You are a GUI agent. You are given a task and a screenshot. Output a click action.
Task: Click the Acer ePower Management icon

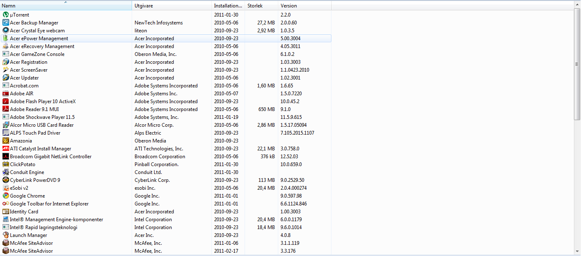pyautogui.click(x=6, y=39)
